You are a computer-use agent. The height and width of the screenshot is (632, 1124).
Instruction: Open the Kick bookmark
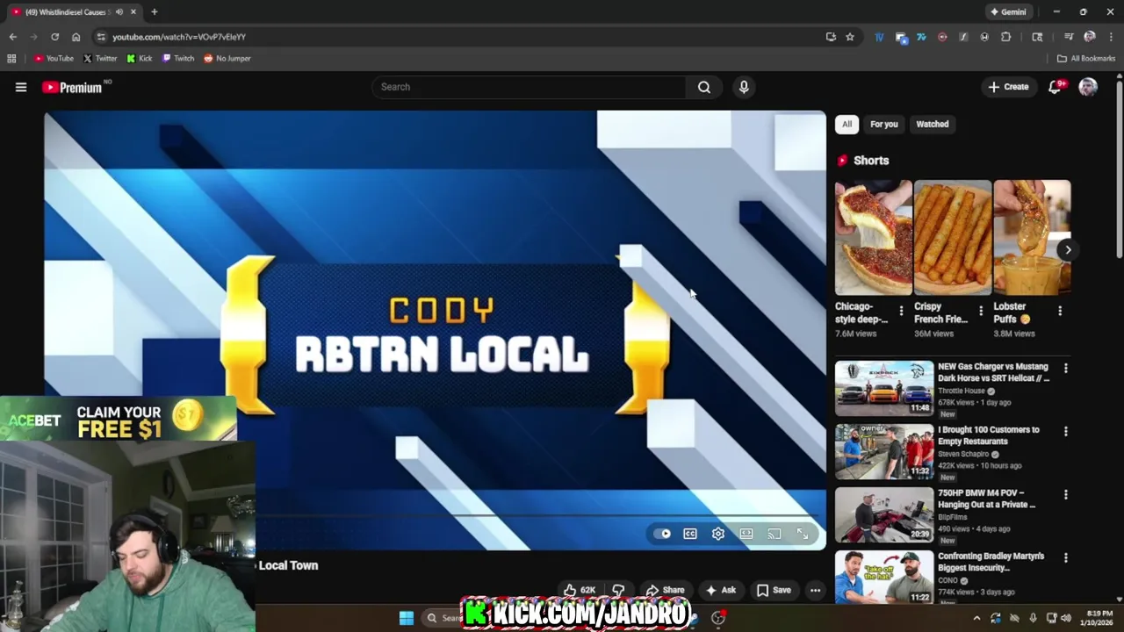(140, 59)
